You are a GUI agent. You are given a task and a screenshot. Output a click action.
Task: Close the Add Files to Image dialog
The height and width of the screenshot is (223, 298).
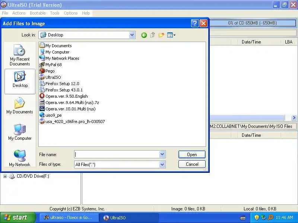pos(203,23)
